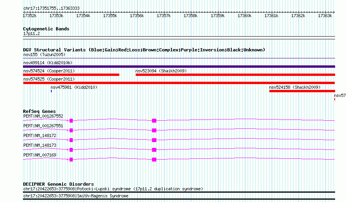Click the 17355k ruler tick label
Screen dimensions: 346x202
110,16
